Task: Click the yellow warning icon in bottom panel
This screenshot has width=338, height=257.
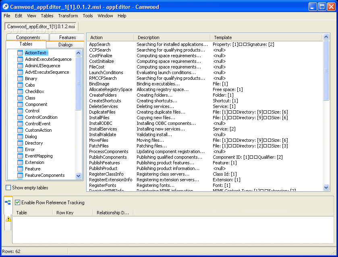Action: [x=8, y=219]
